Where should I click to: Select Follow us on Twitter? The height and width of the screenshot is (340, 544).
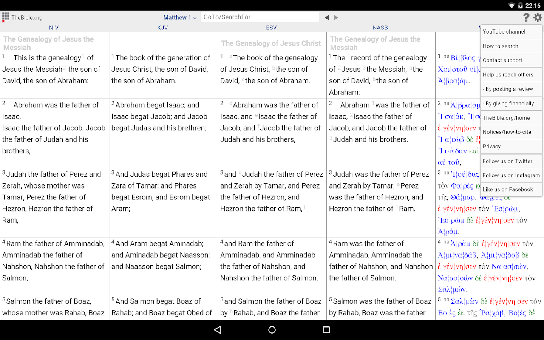[x=512, y=161]
